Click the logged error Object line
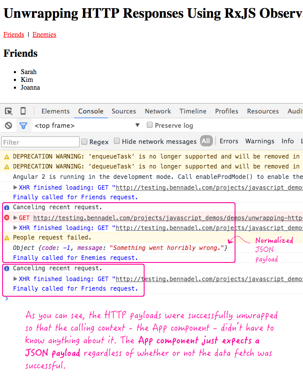Image resolution: width=303 pixels, height=382 pixels. pos(120,248)
